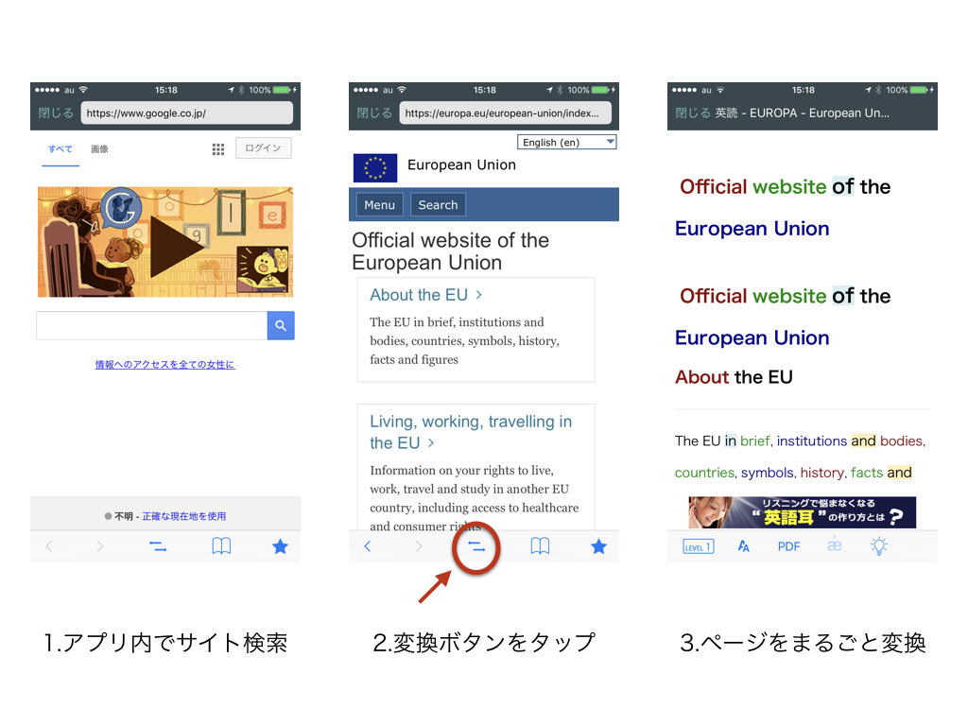Image resolution: width=968 pixels, height=726 pixels.
Task: Tap the æ phonetic symbol icon
Action: [835, 545]
